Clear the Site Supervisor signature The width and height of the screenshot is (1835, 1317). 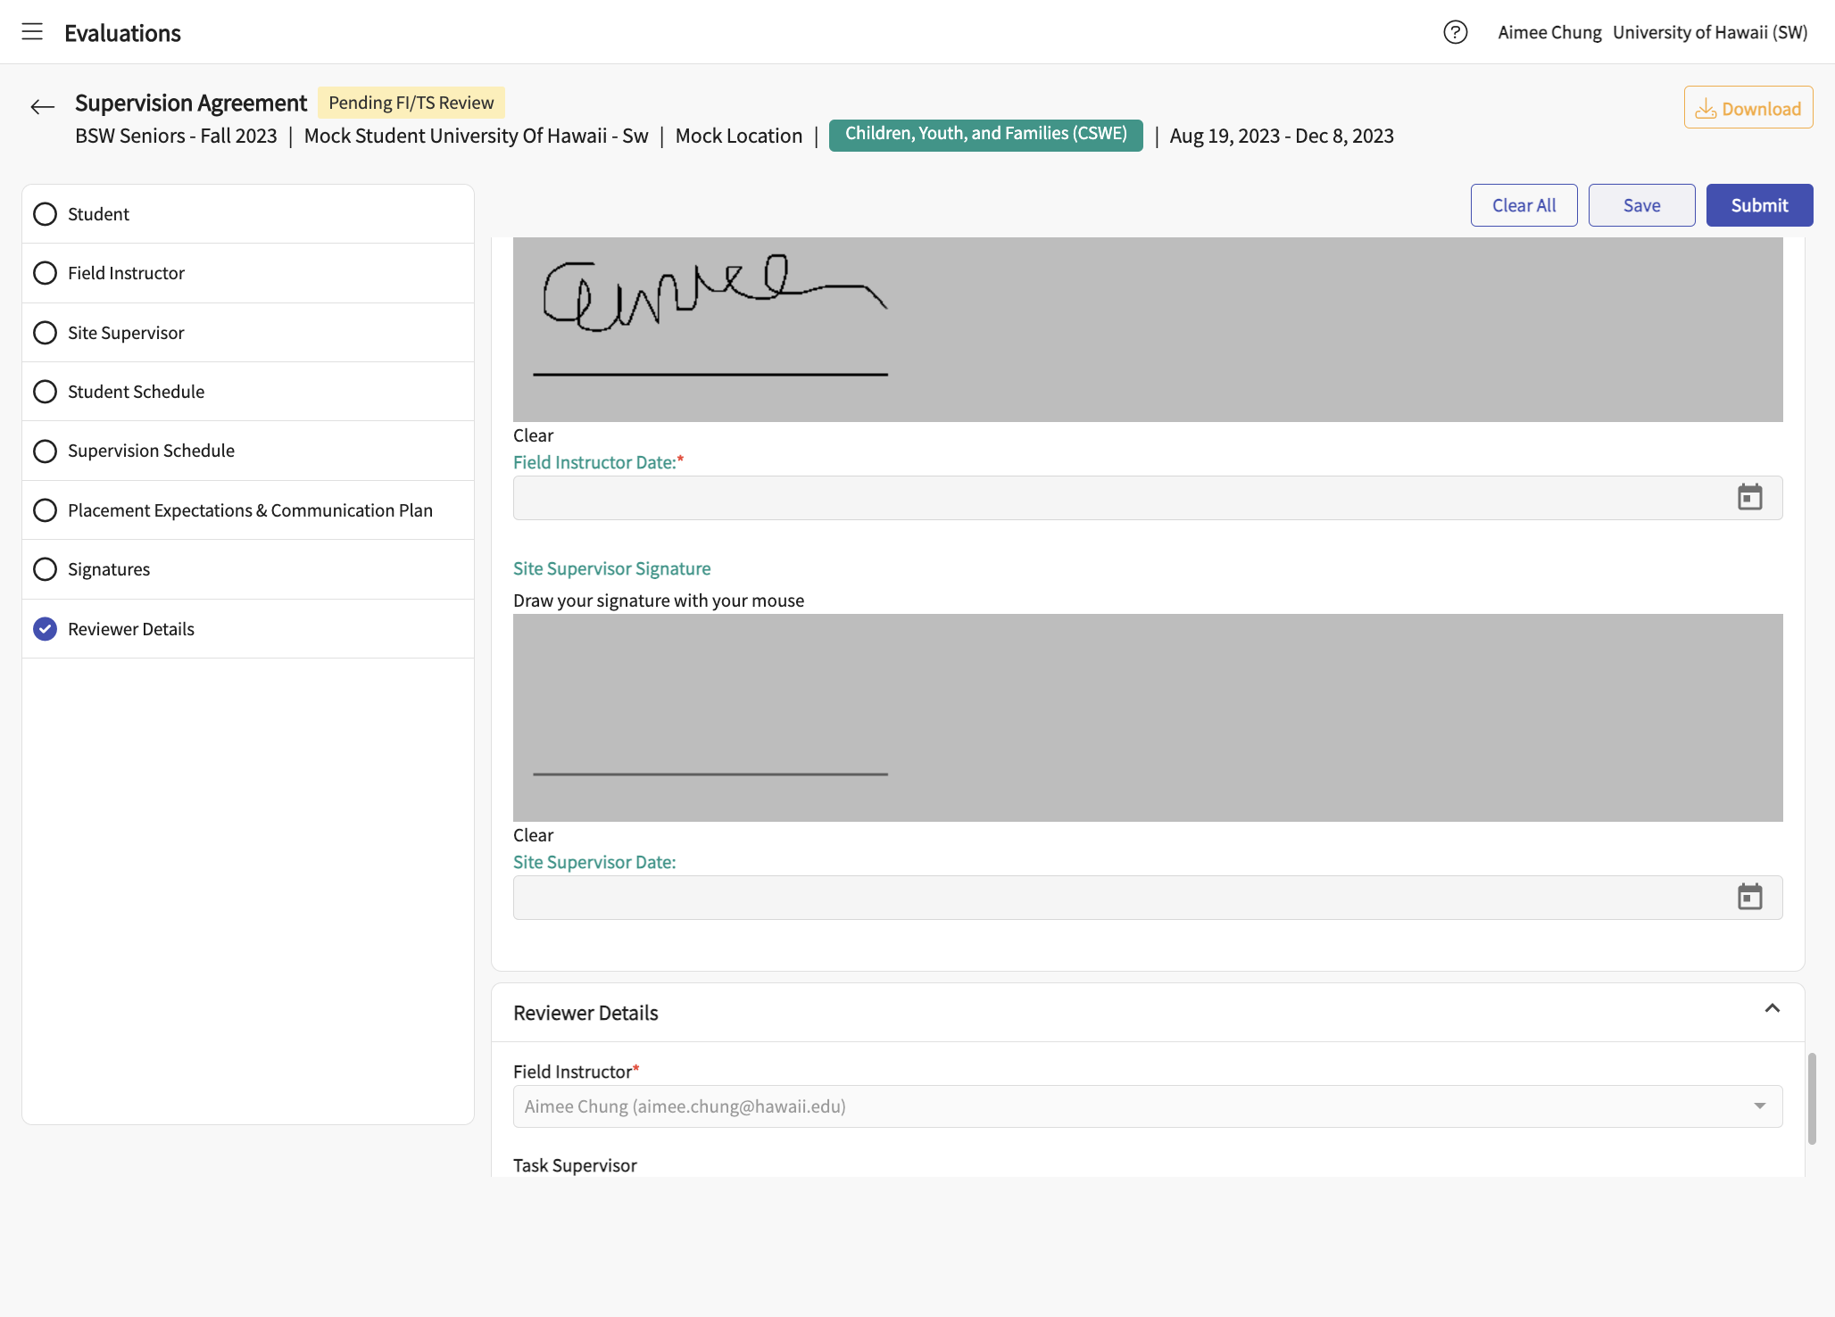coord(533,835)
